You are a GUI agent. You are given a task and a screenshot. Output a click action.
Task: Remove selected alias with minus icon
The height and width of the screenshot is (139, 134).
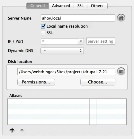(x=22, y=130)
